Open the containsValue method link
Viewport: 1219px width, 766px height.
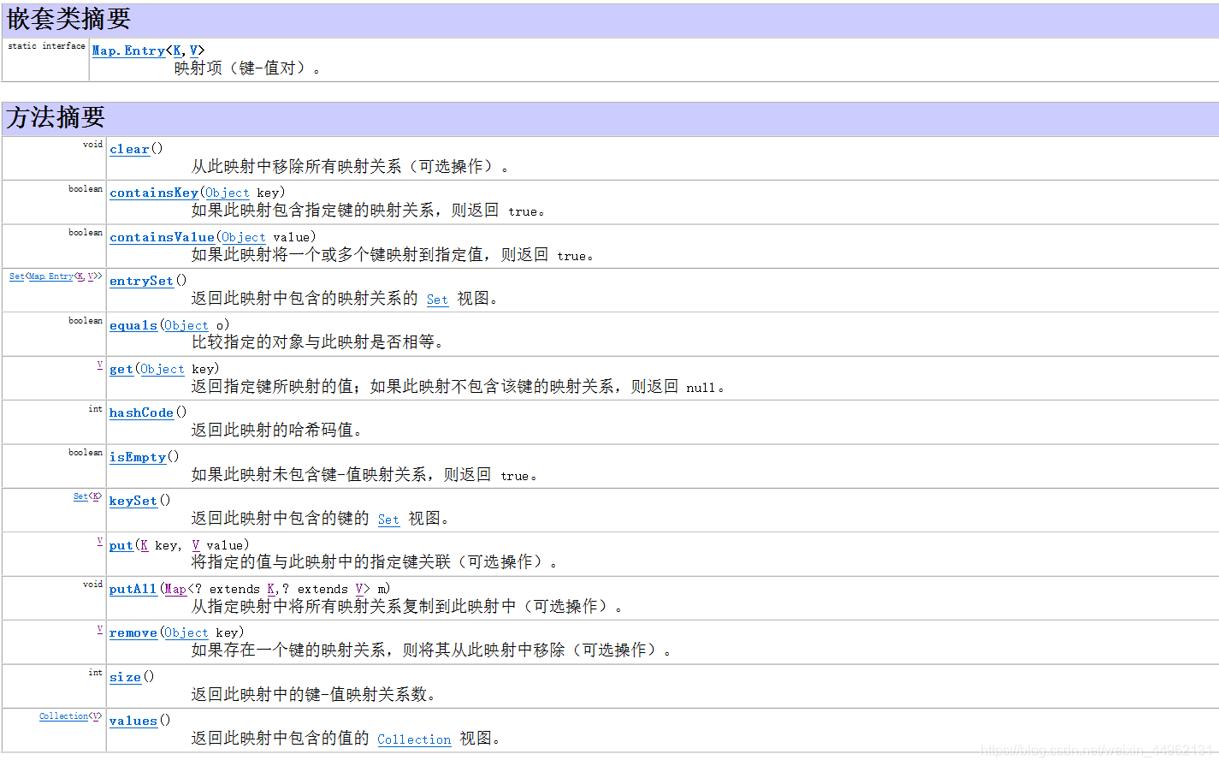point(162,237)
